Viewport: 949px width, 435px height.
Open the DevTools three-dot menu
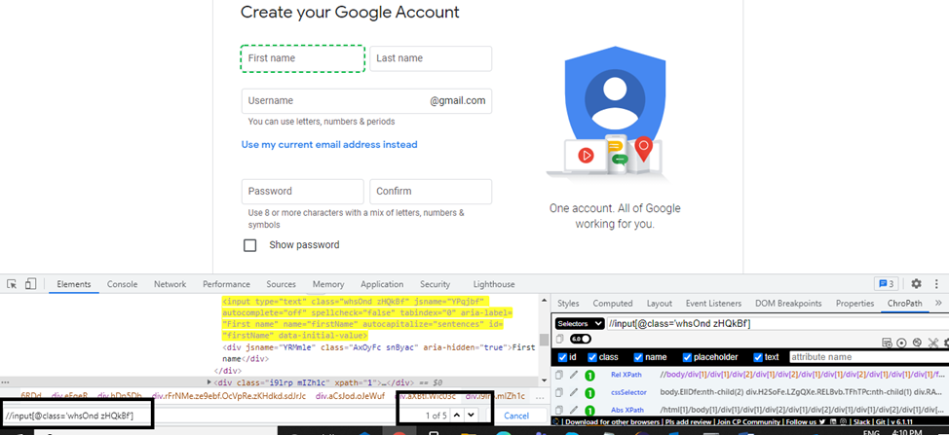pos(936,283)
